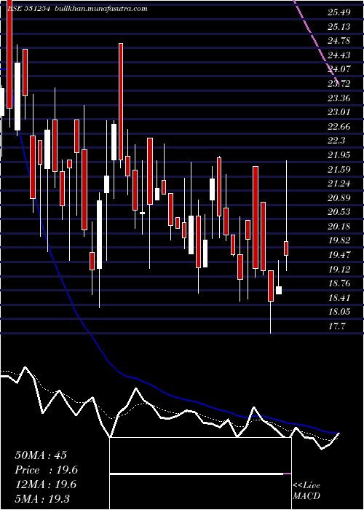Click the 22.66 price axis label
Viewport: 364px width, 510px height.
pyautogui.click(x=339, y=127)
